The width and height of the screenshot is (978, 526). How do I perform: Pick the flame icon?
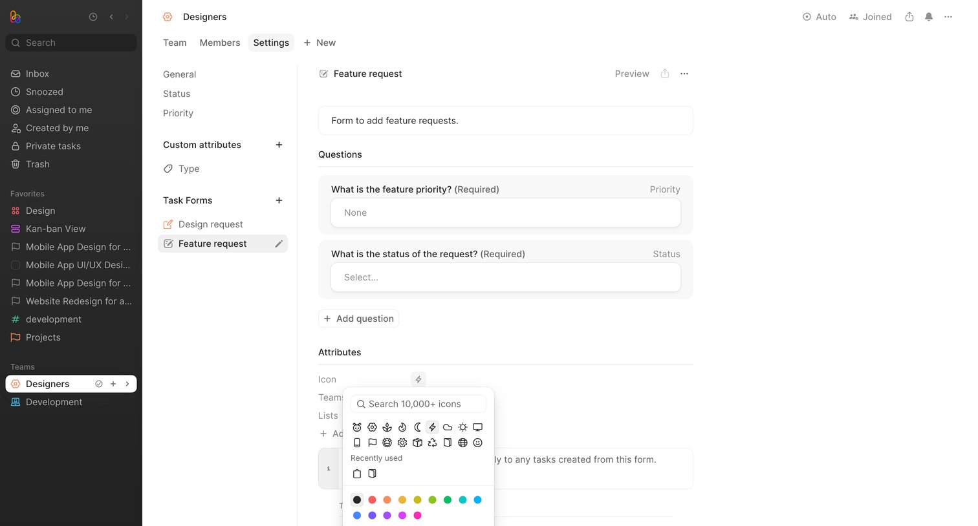click(x=402, y=427)
